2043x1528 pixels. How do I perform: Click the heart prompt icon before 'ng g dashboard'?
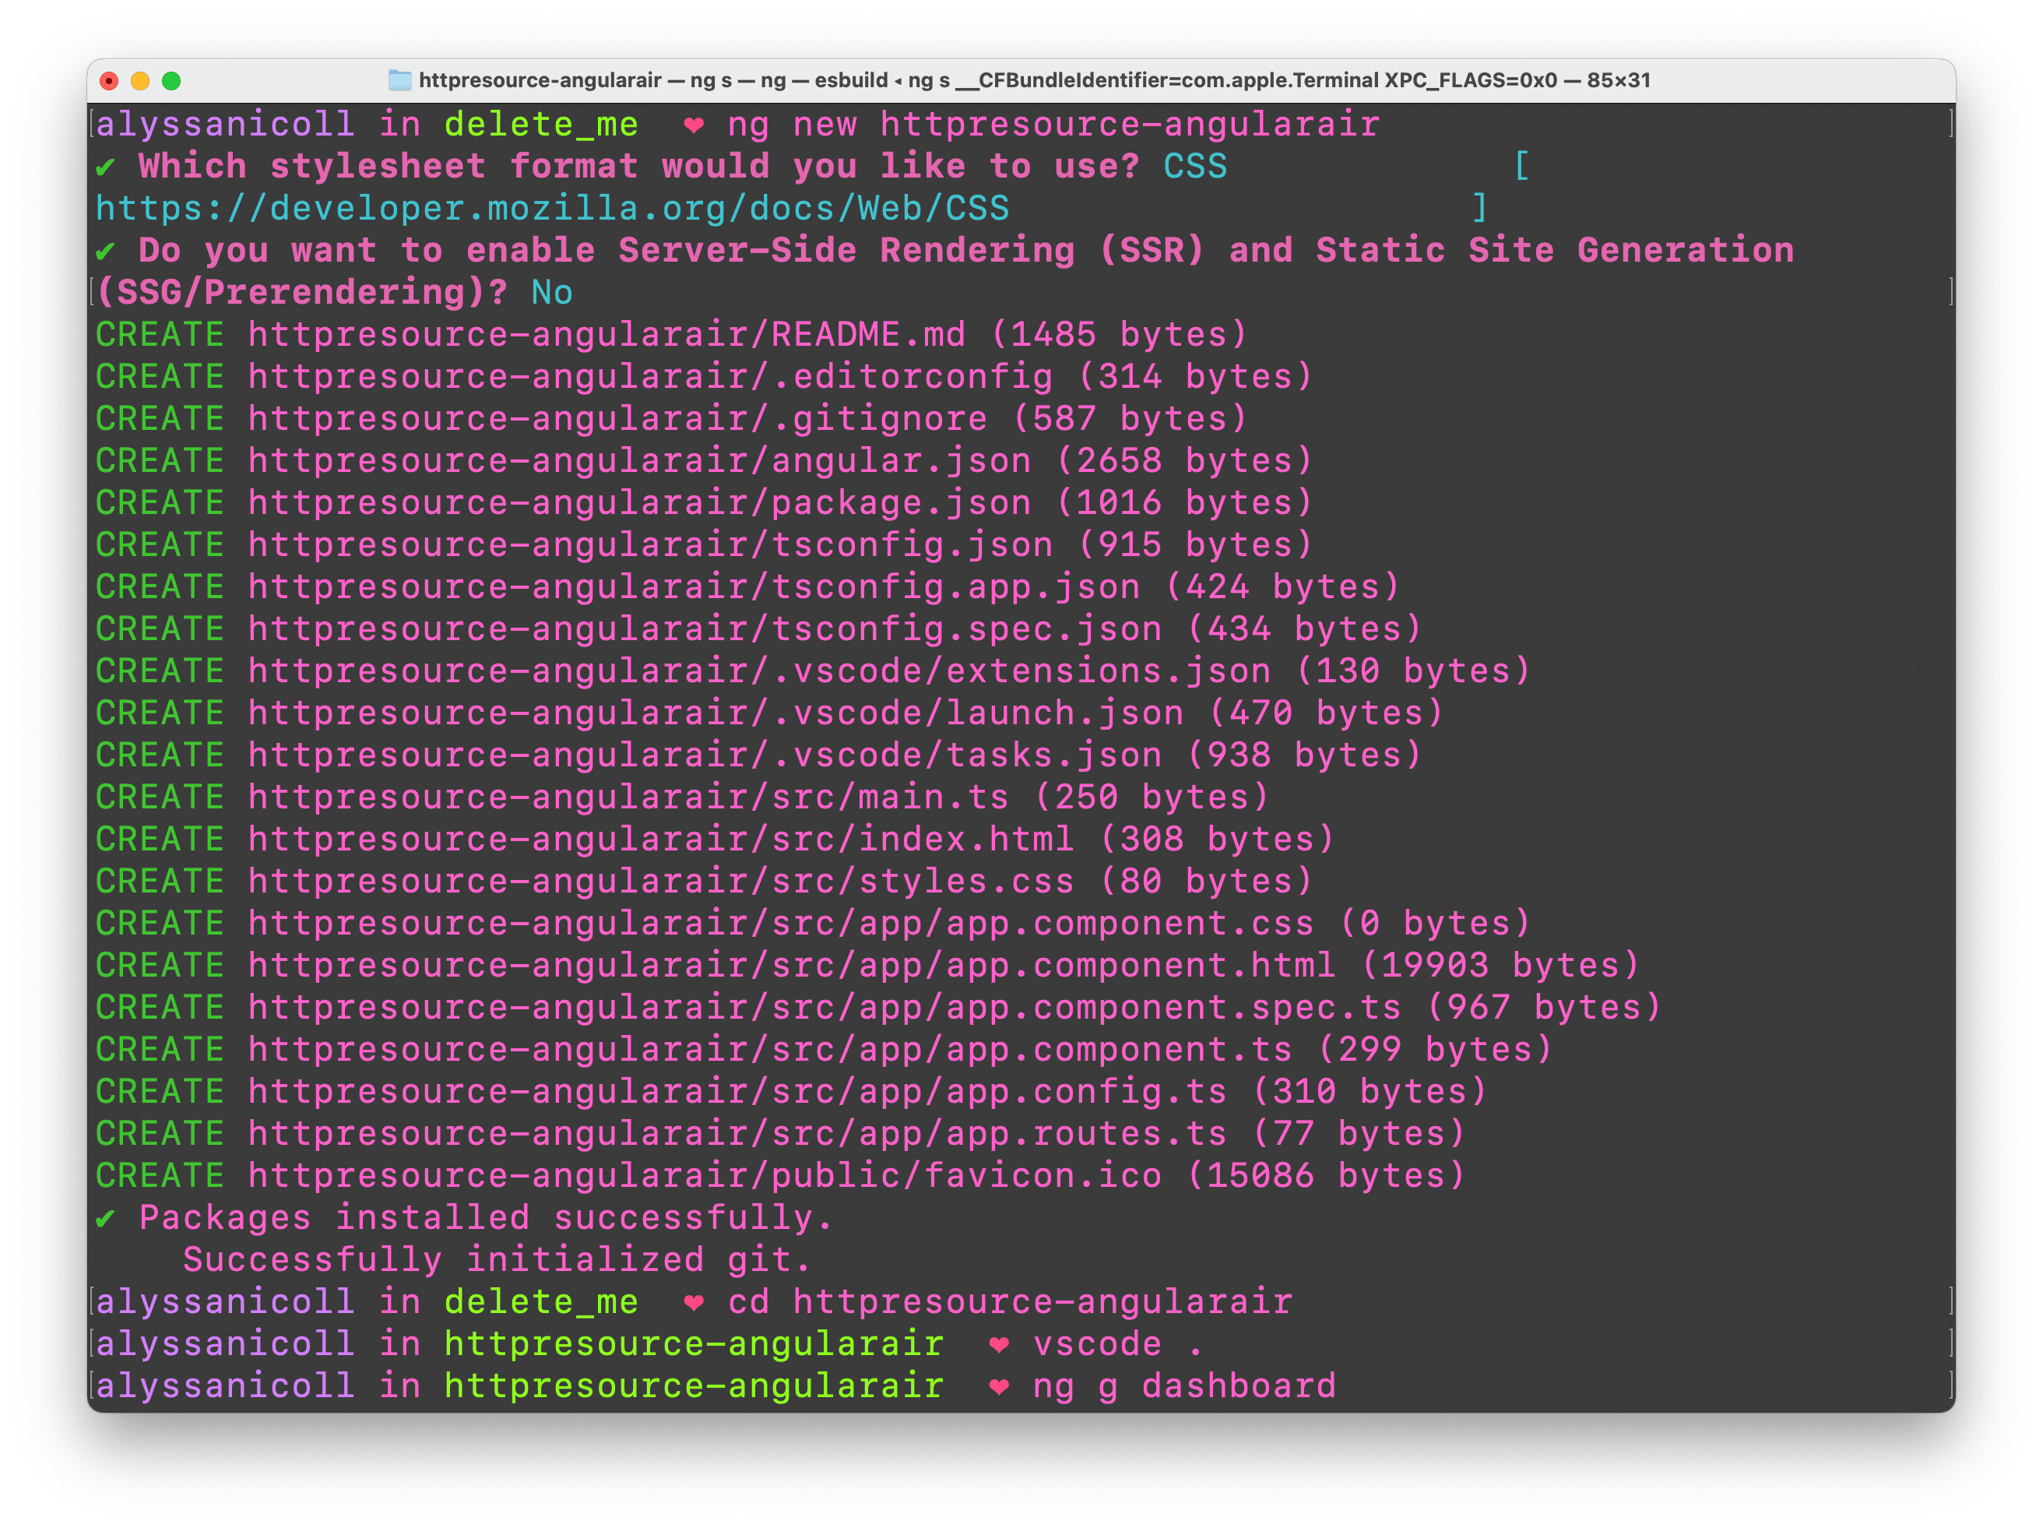(x=998, y=1387)
